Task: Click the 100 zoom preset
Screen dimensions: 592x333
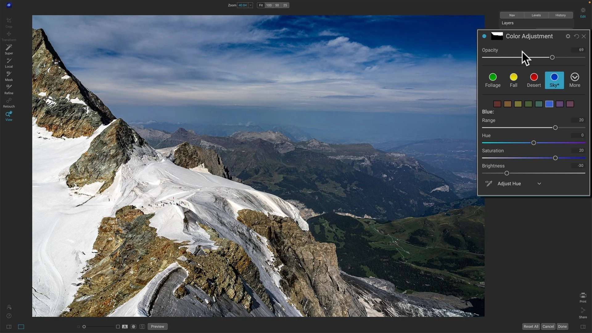Action: pos(269,5)
